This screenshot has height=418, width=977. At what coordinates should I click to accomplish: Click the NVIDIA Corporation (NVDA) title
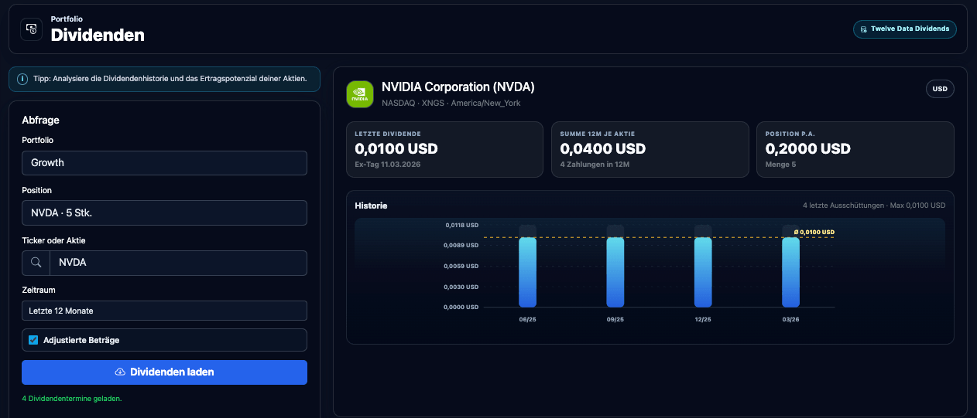[458, 87]
